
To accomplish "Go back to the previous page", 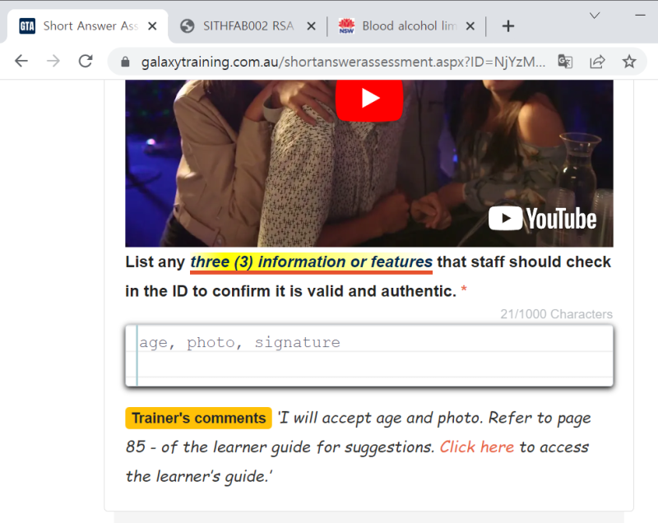I will (x=21, y=61).
